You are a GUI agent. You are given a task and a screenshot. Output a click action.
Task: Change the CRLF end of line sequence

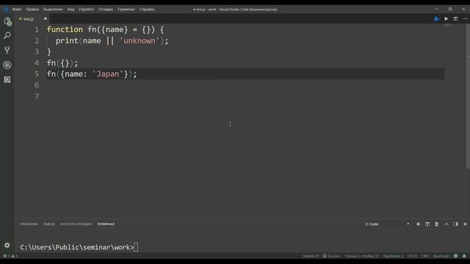[x=424, y=256]
